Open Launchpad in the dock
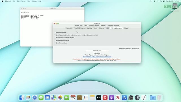The image size is (181, 102). pos(28,98)
